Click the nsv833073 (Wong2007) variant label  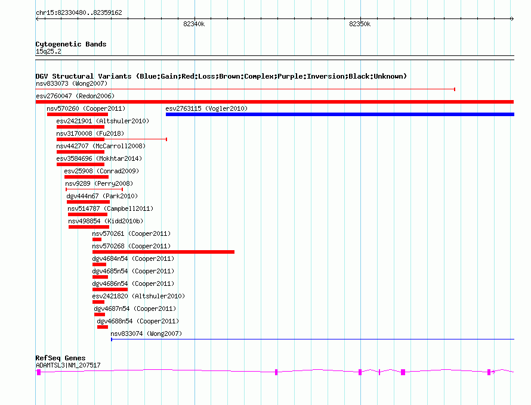(x=72, y=83)
